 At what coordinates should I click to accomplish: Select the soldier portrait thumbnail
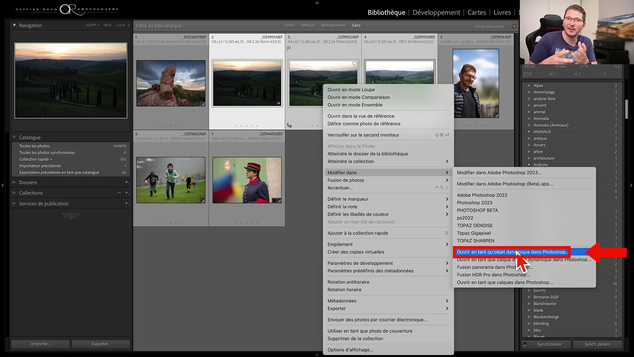pos(247,180)
